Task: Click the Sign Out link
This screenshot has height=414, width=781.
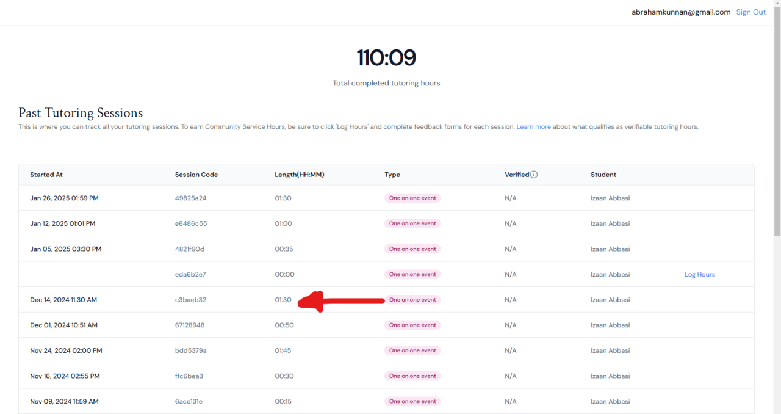Action: (750, 12)
